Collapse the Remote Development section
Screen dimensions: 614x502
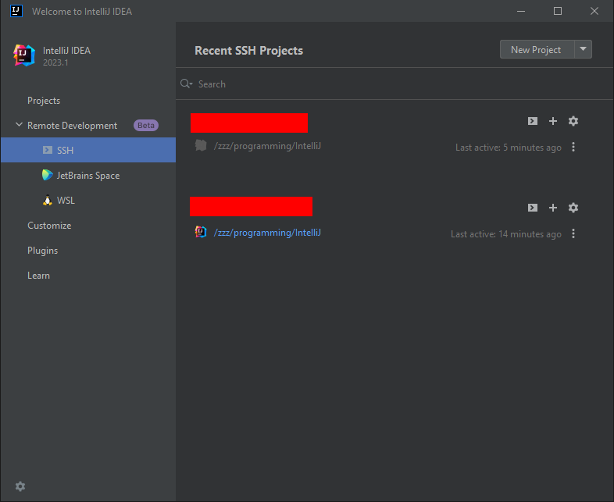[19, 125]
